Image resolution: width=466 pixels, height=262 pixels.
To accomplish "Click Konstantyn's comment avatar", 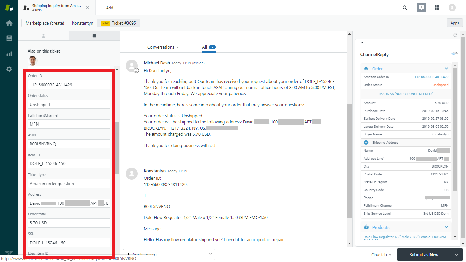I will (132, 174).
